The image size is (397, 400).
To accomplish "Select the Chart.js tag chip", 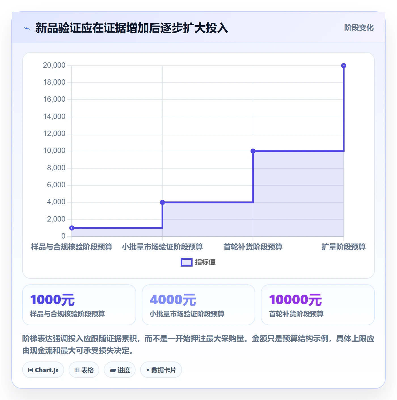I will (43, 370).
